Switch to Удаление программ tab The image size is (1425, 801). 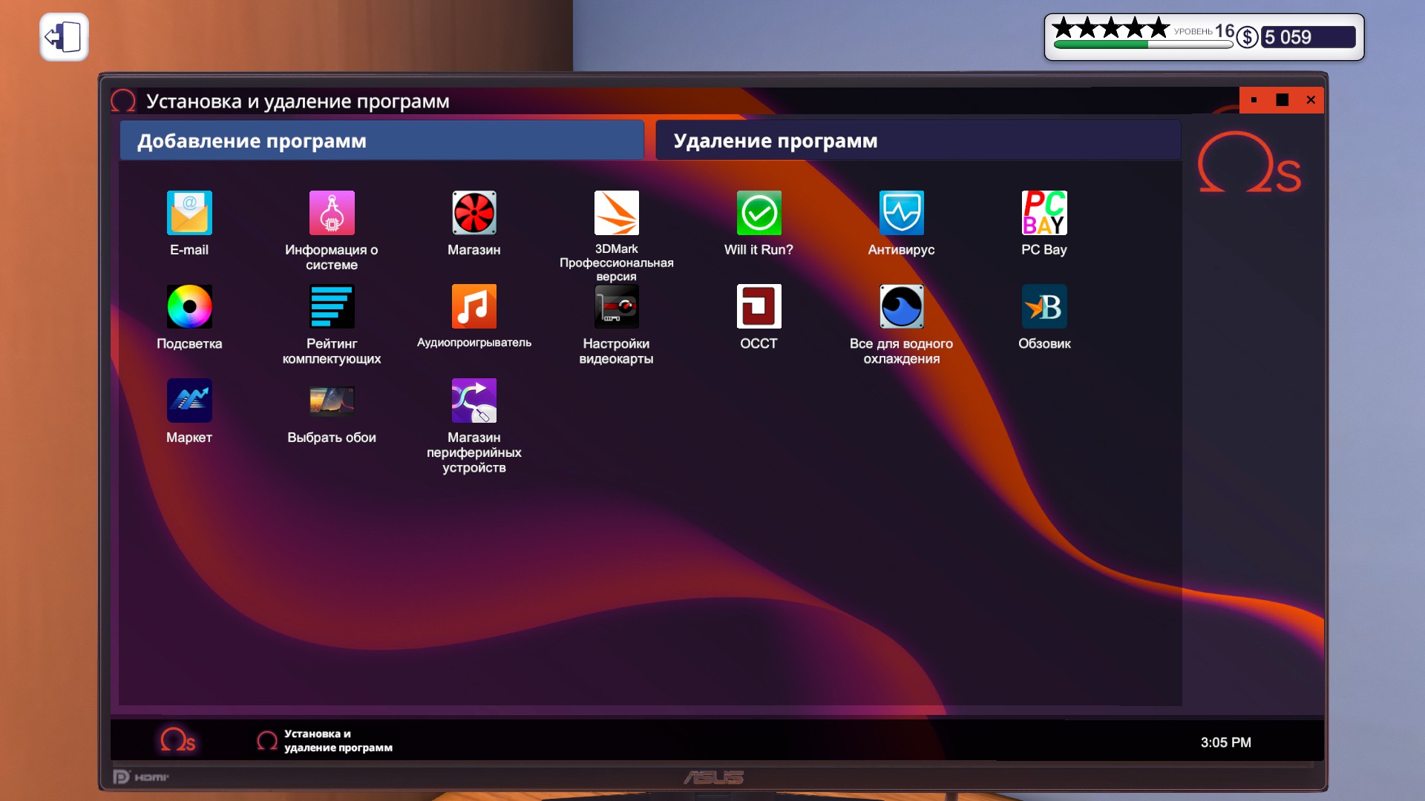point(917,141)
